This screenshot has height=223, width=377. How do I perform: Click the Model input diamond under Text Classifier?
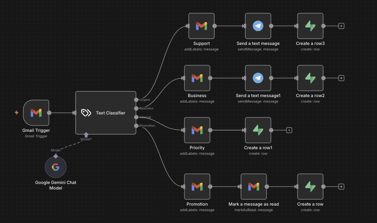point(86,134)
